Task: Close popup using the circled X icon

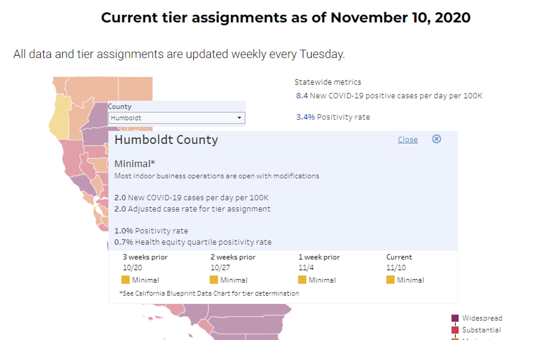Action: (x=436, y=139)
